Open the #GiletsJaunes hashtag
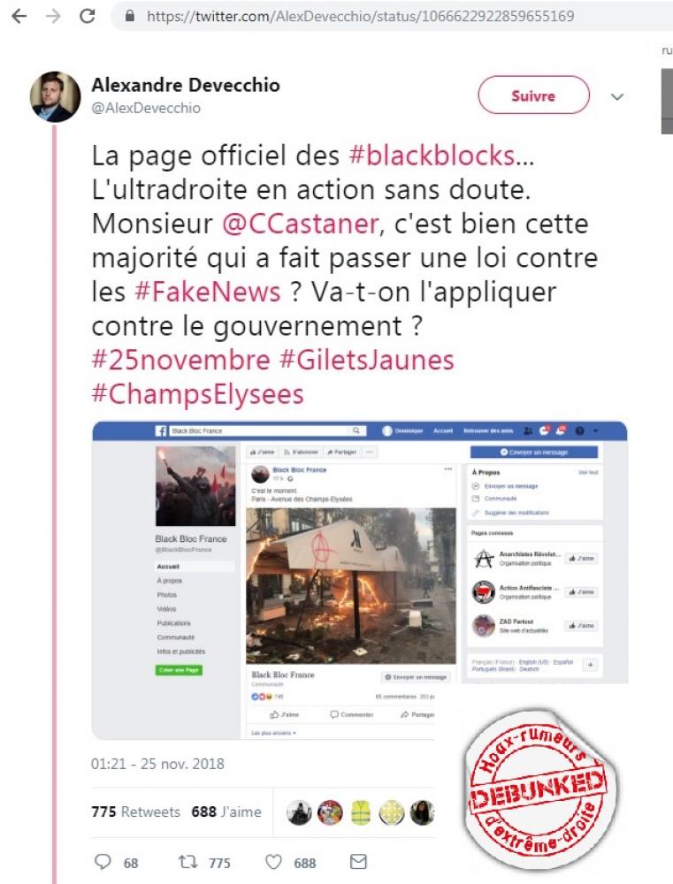Viewport: 673px width, 884px height. point(367,361)
